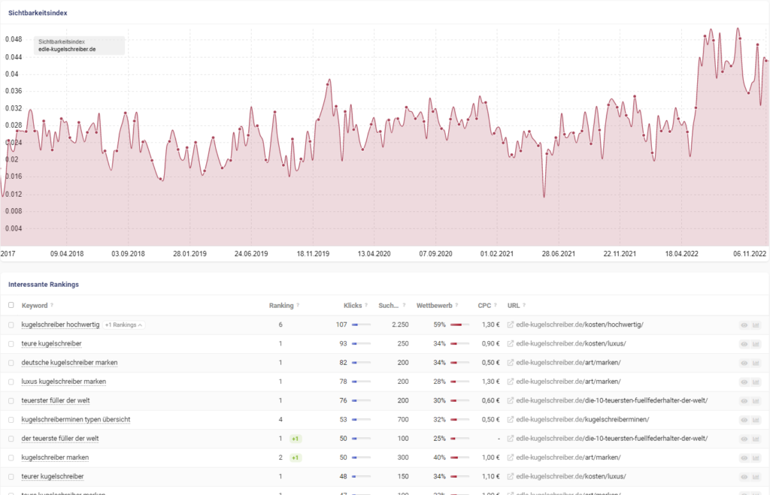This screenshot has height=495, width=770.
Task: Click external link icon in teurer kugelschreiber row
Action: [x=511, y=476]
